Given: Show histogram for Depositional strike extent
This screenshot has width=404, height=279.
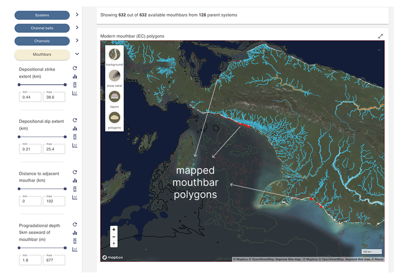Looking at the screenshot, I should point(75,77).
